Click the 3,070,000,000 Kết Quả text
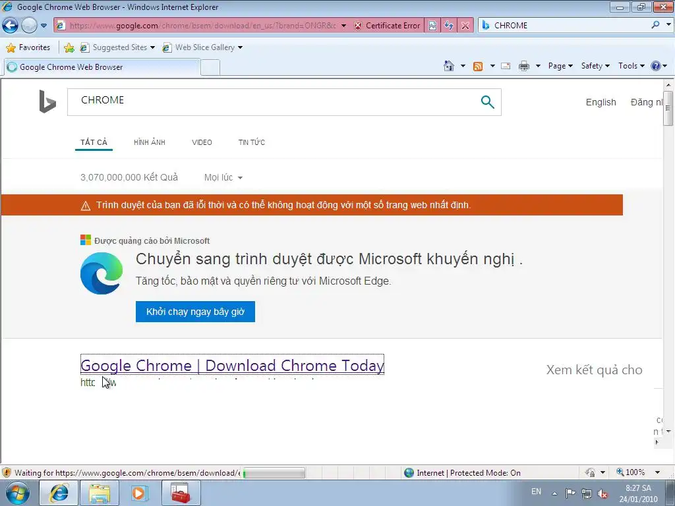The image size is (675, 506). (129, 177)
